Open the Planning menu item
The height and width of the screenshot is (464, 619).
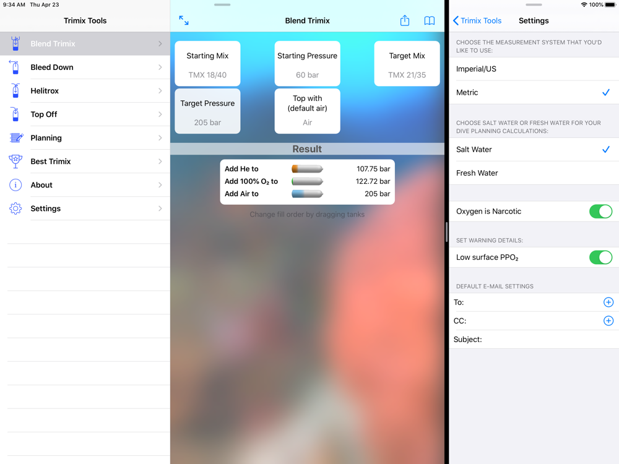[85, 138]
